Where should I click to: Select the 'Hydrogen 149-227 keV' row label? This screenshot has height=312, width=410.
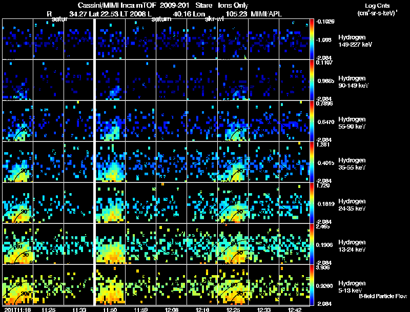pyautogui.click(x=355, y=41)
